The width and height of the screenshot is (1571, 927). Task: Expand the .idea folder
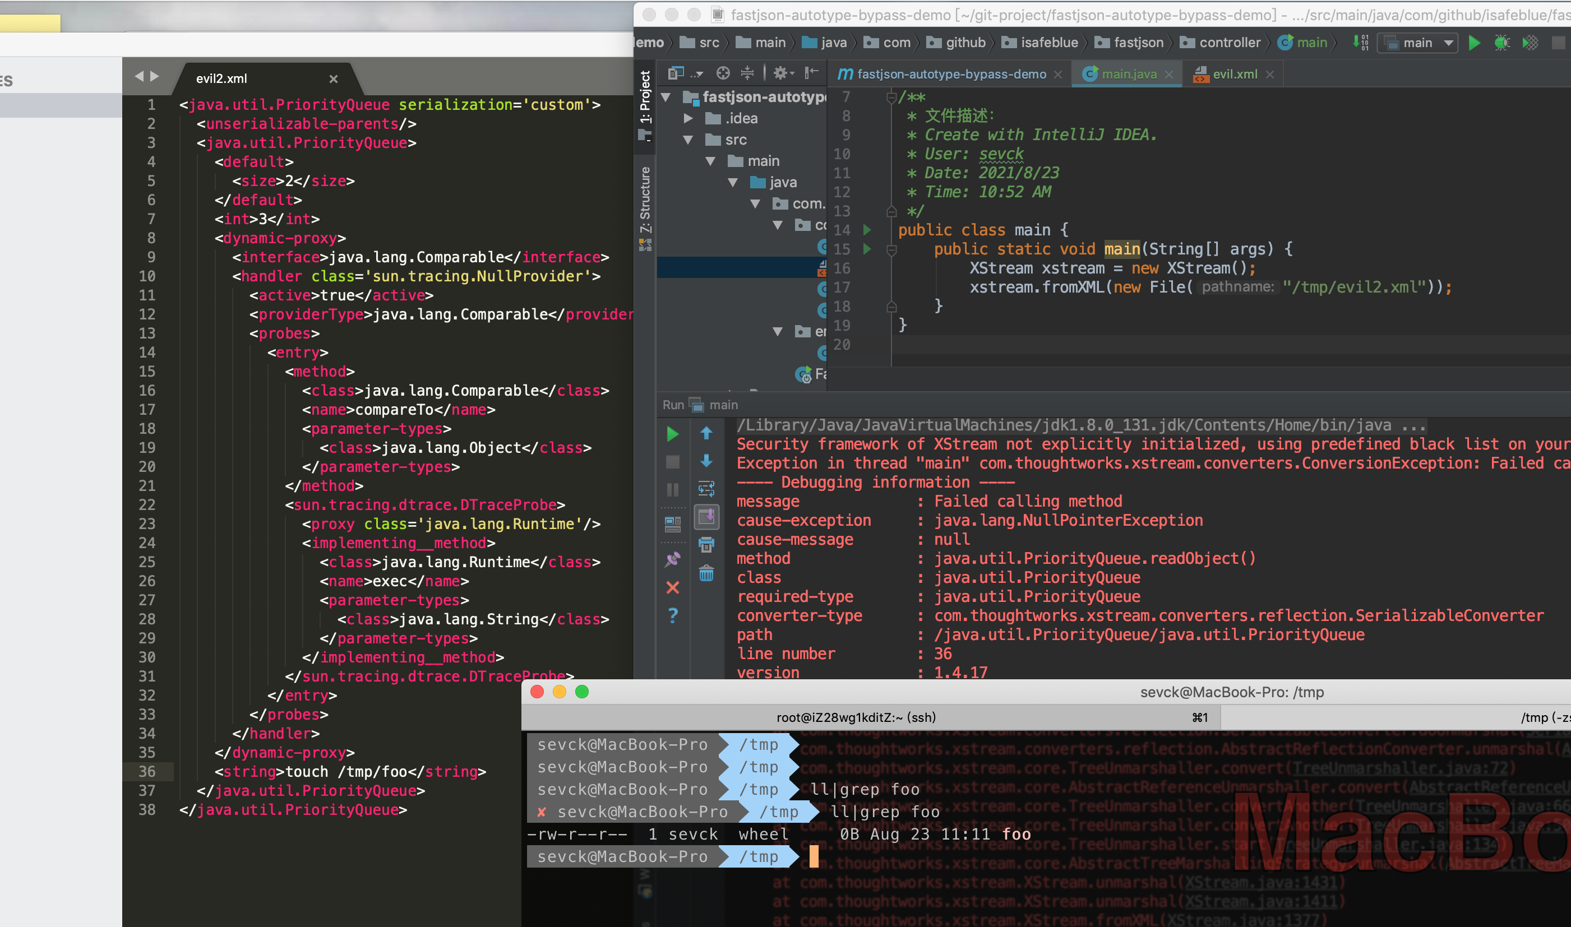pyautogui.click(x=687, y=118)
